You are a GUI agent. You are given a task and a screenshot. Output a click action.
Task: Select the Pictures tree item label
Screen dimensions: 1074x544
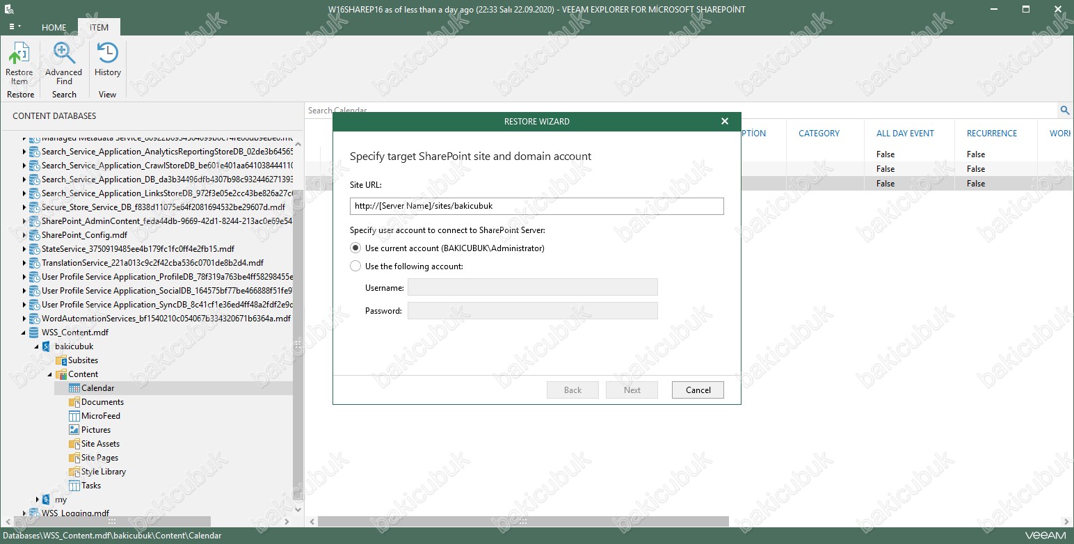click(x=96, y=430)
